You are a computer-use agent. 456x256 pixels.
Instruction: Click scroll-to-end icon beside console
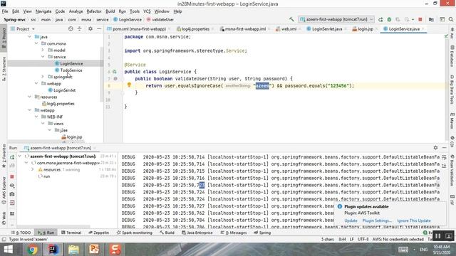444,166
